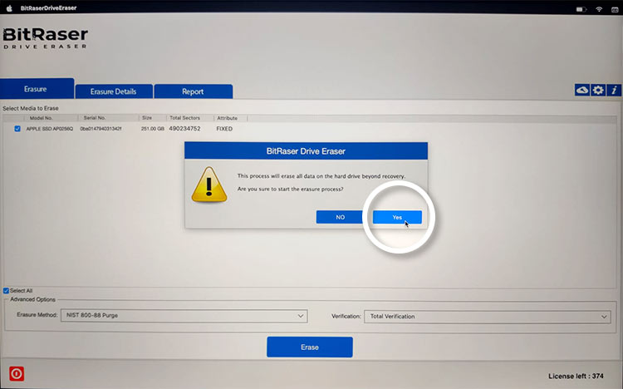Go to the Report tab
The image size is (623, 389).
pyautogui.click(x=193, y=91)
